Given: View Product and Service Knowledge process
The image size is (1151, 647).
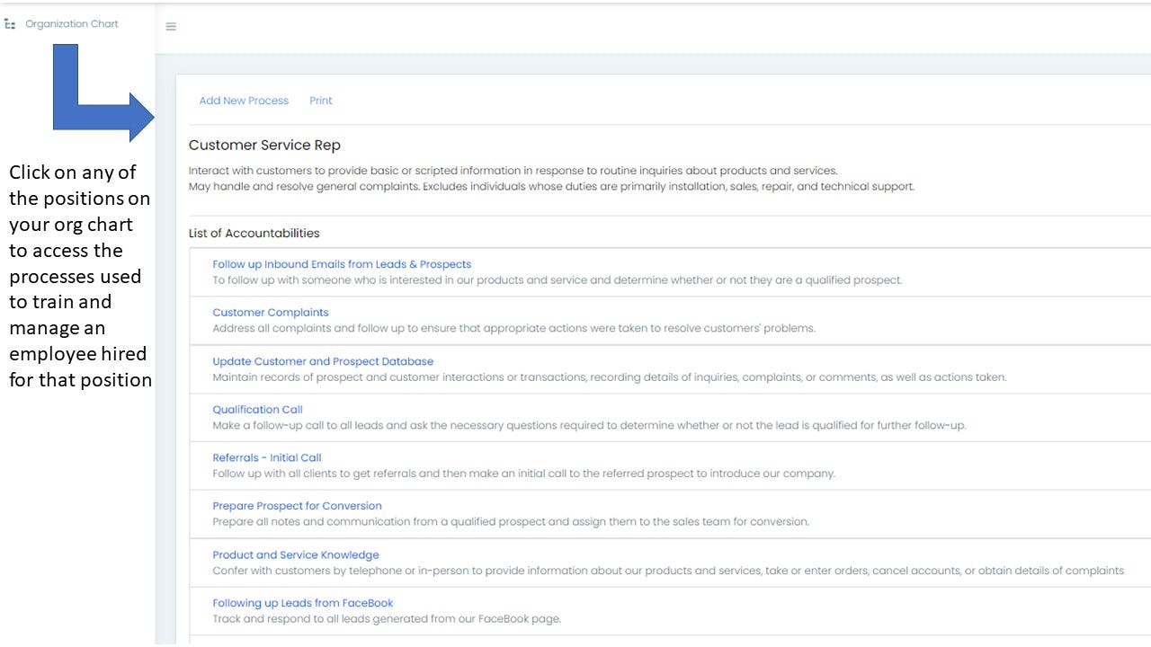Looking at the screenshot, I should 296,554.
